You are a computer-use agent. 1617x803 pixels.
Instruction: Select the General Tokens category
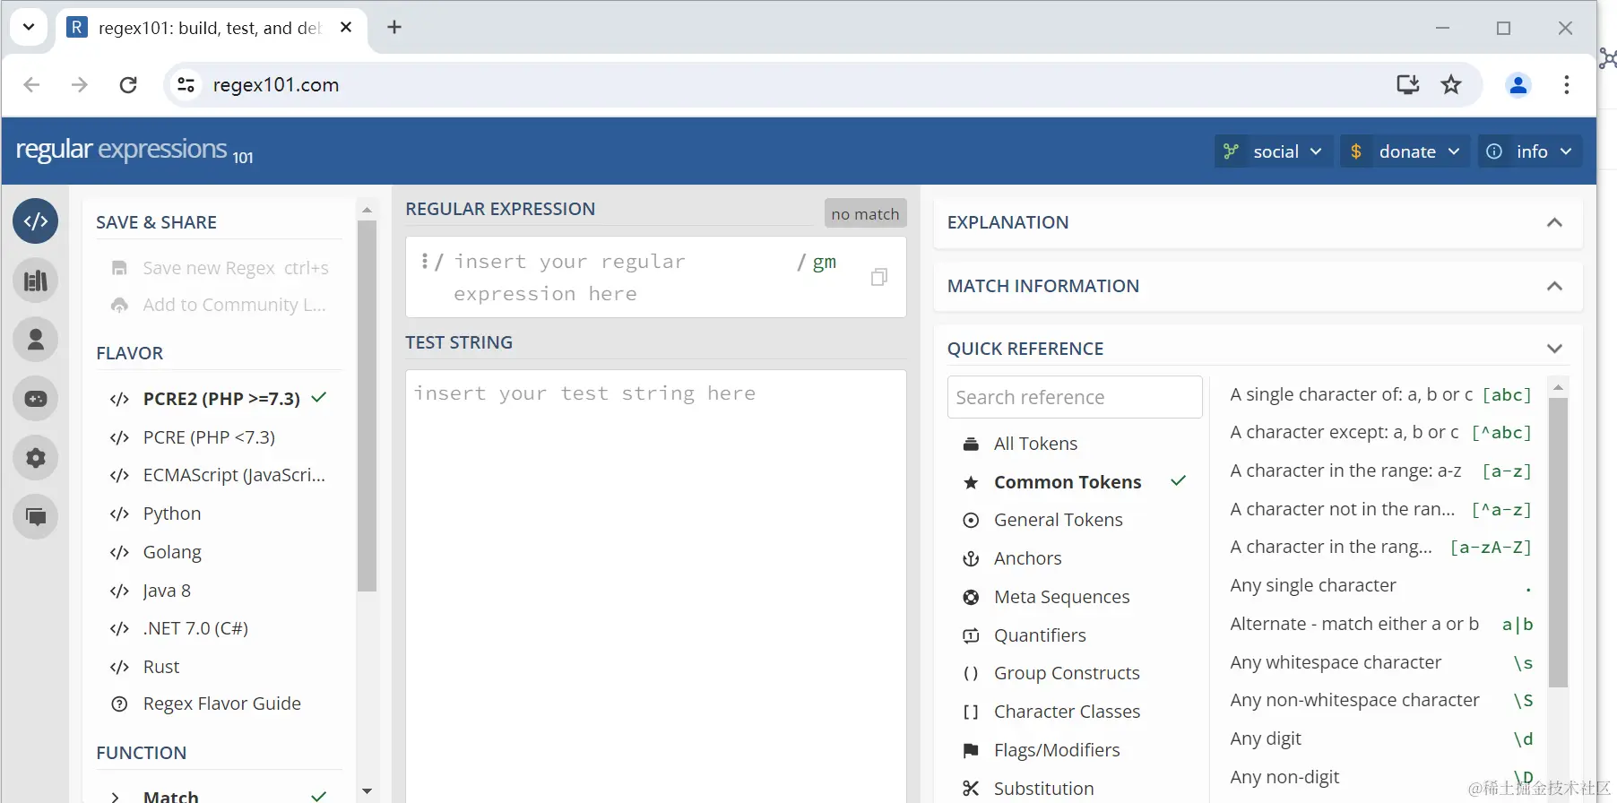pos(1075,520)
